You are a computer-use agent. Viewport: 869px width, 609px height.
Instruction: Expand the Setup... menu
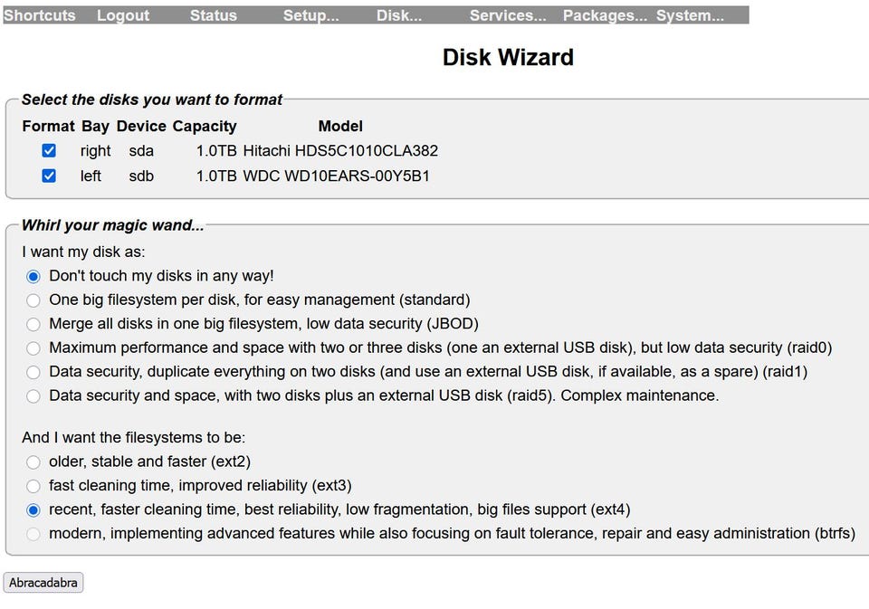pos(310,15)
